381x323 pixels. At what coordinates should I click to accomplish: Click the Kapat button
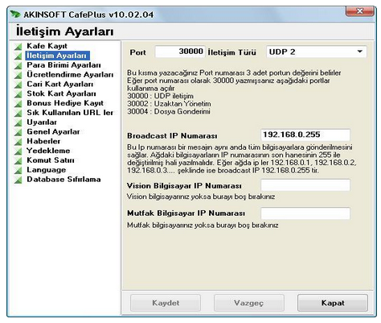pos(333,303)
